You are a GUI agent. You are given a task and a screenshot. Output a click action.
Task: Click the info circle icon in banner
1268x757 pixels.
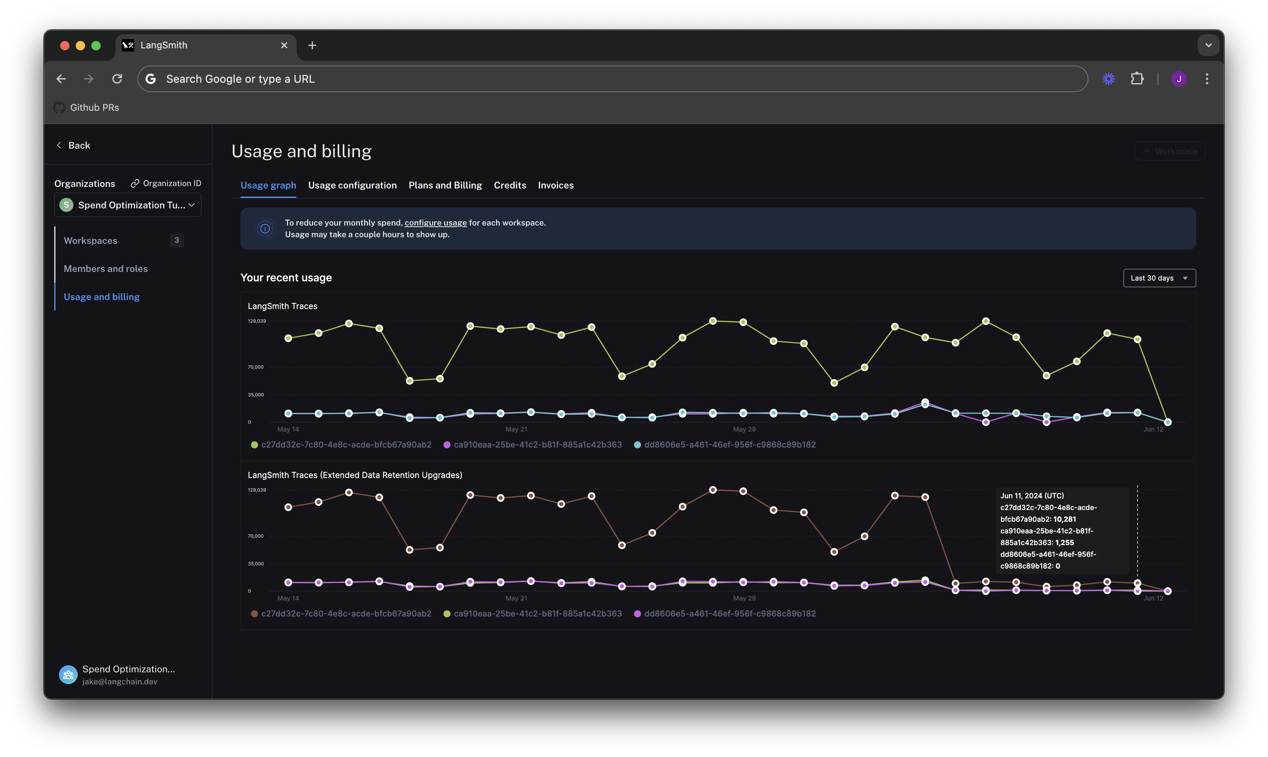[x=265, y=229]
